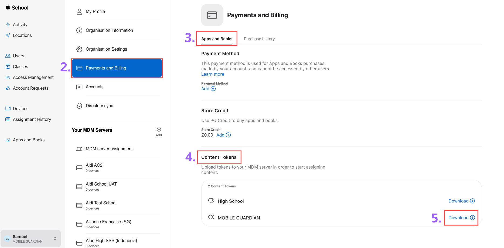The width and height of the screenshot is (504, 248).
Task: Click the My Profile person icon
Action: tap(79, 11)
